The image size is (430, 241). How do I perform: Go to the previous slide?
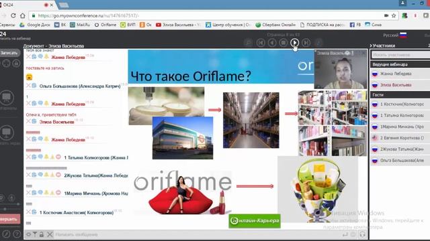pyautogui.click(x=272, y=43)
